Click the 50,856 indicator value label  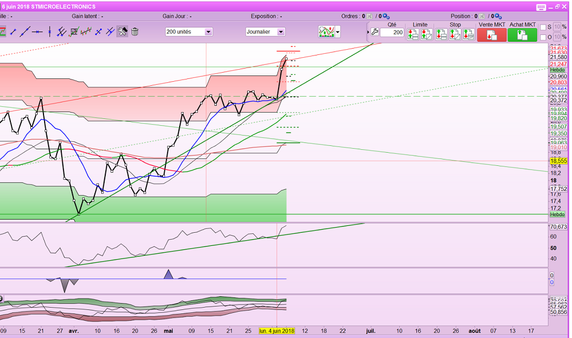tap(558, 312)
